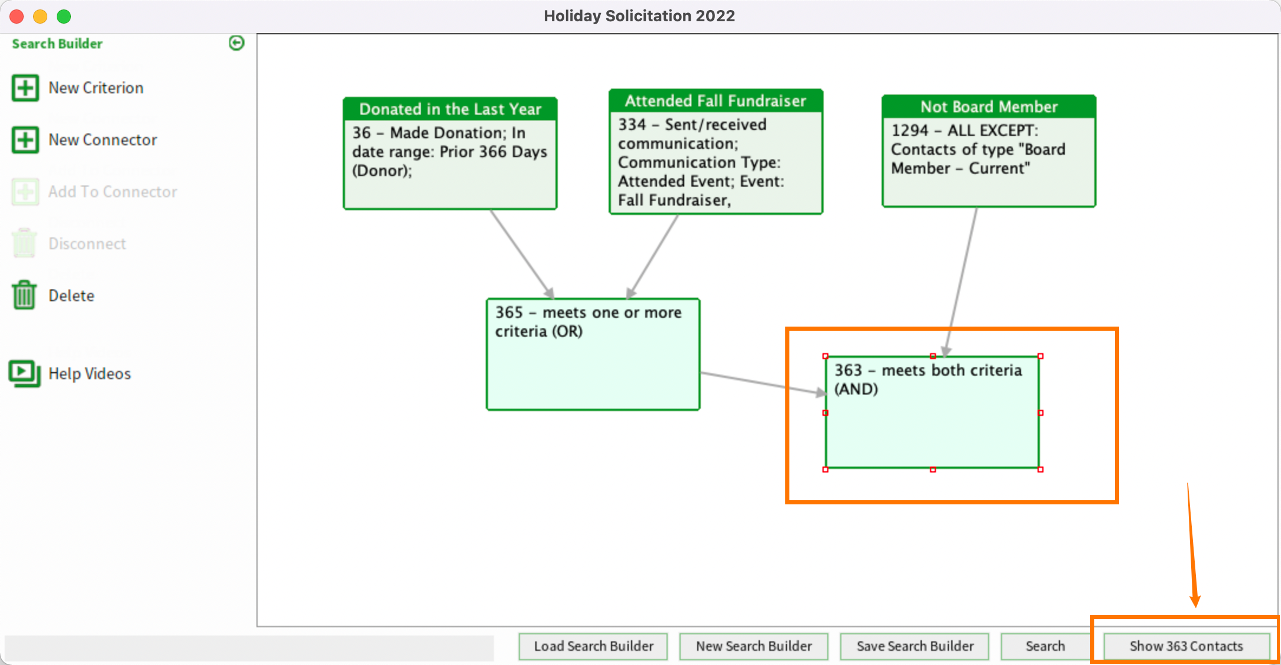1281x665 pixels.
Task: Click the top-left resize handle of AND connector
Action: click(825, 356)
